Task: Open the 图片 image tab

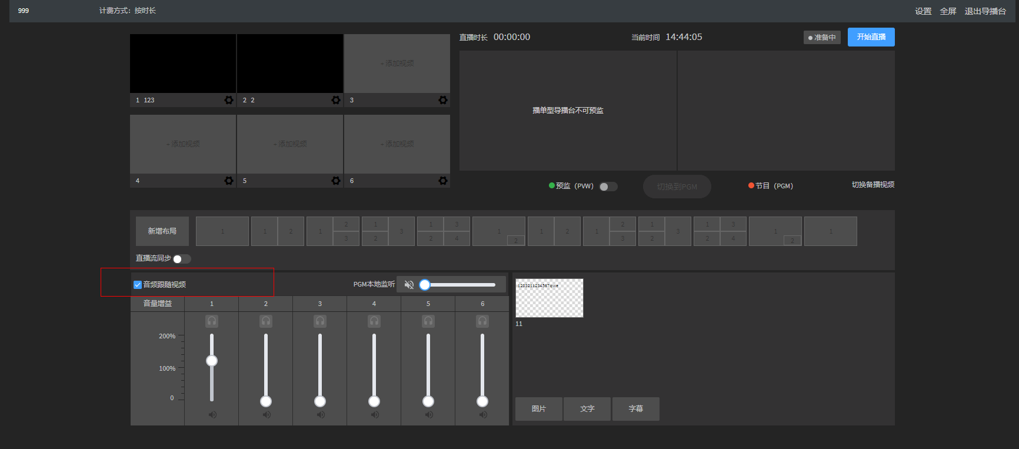Action: (538, 409)
